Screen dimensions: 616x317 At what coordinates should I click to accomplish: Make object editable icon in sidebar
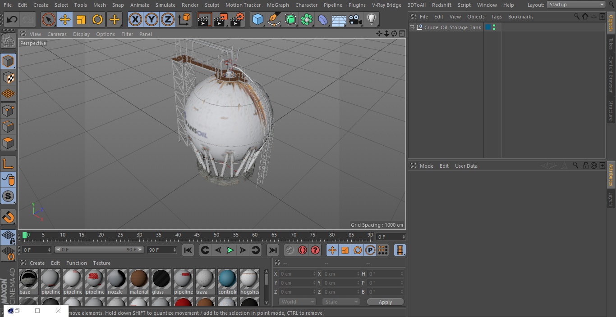coord(8,41)
